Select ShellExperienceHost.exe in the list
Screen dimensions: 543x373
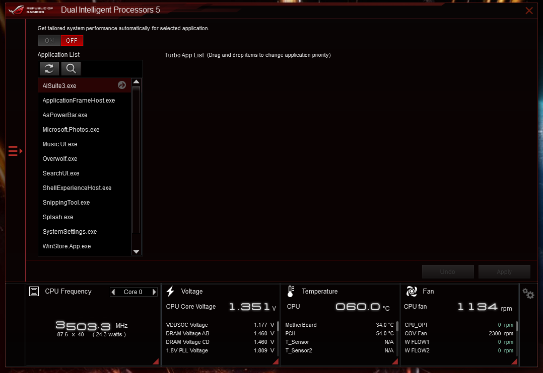point(85,188)
